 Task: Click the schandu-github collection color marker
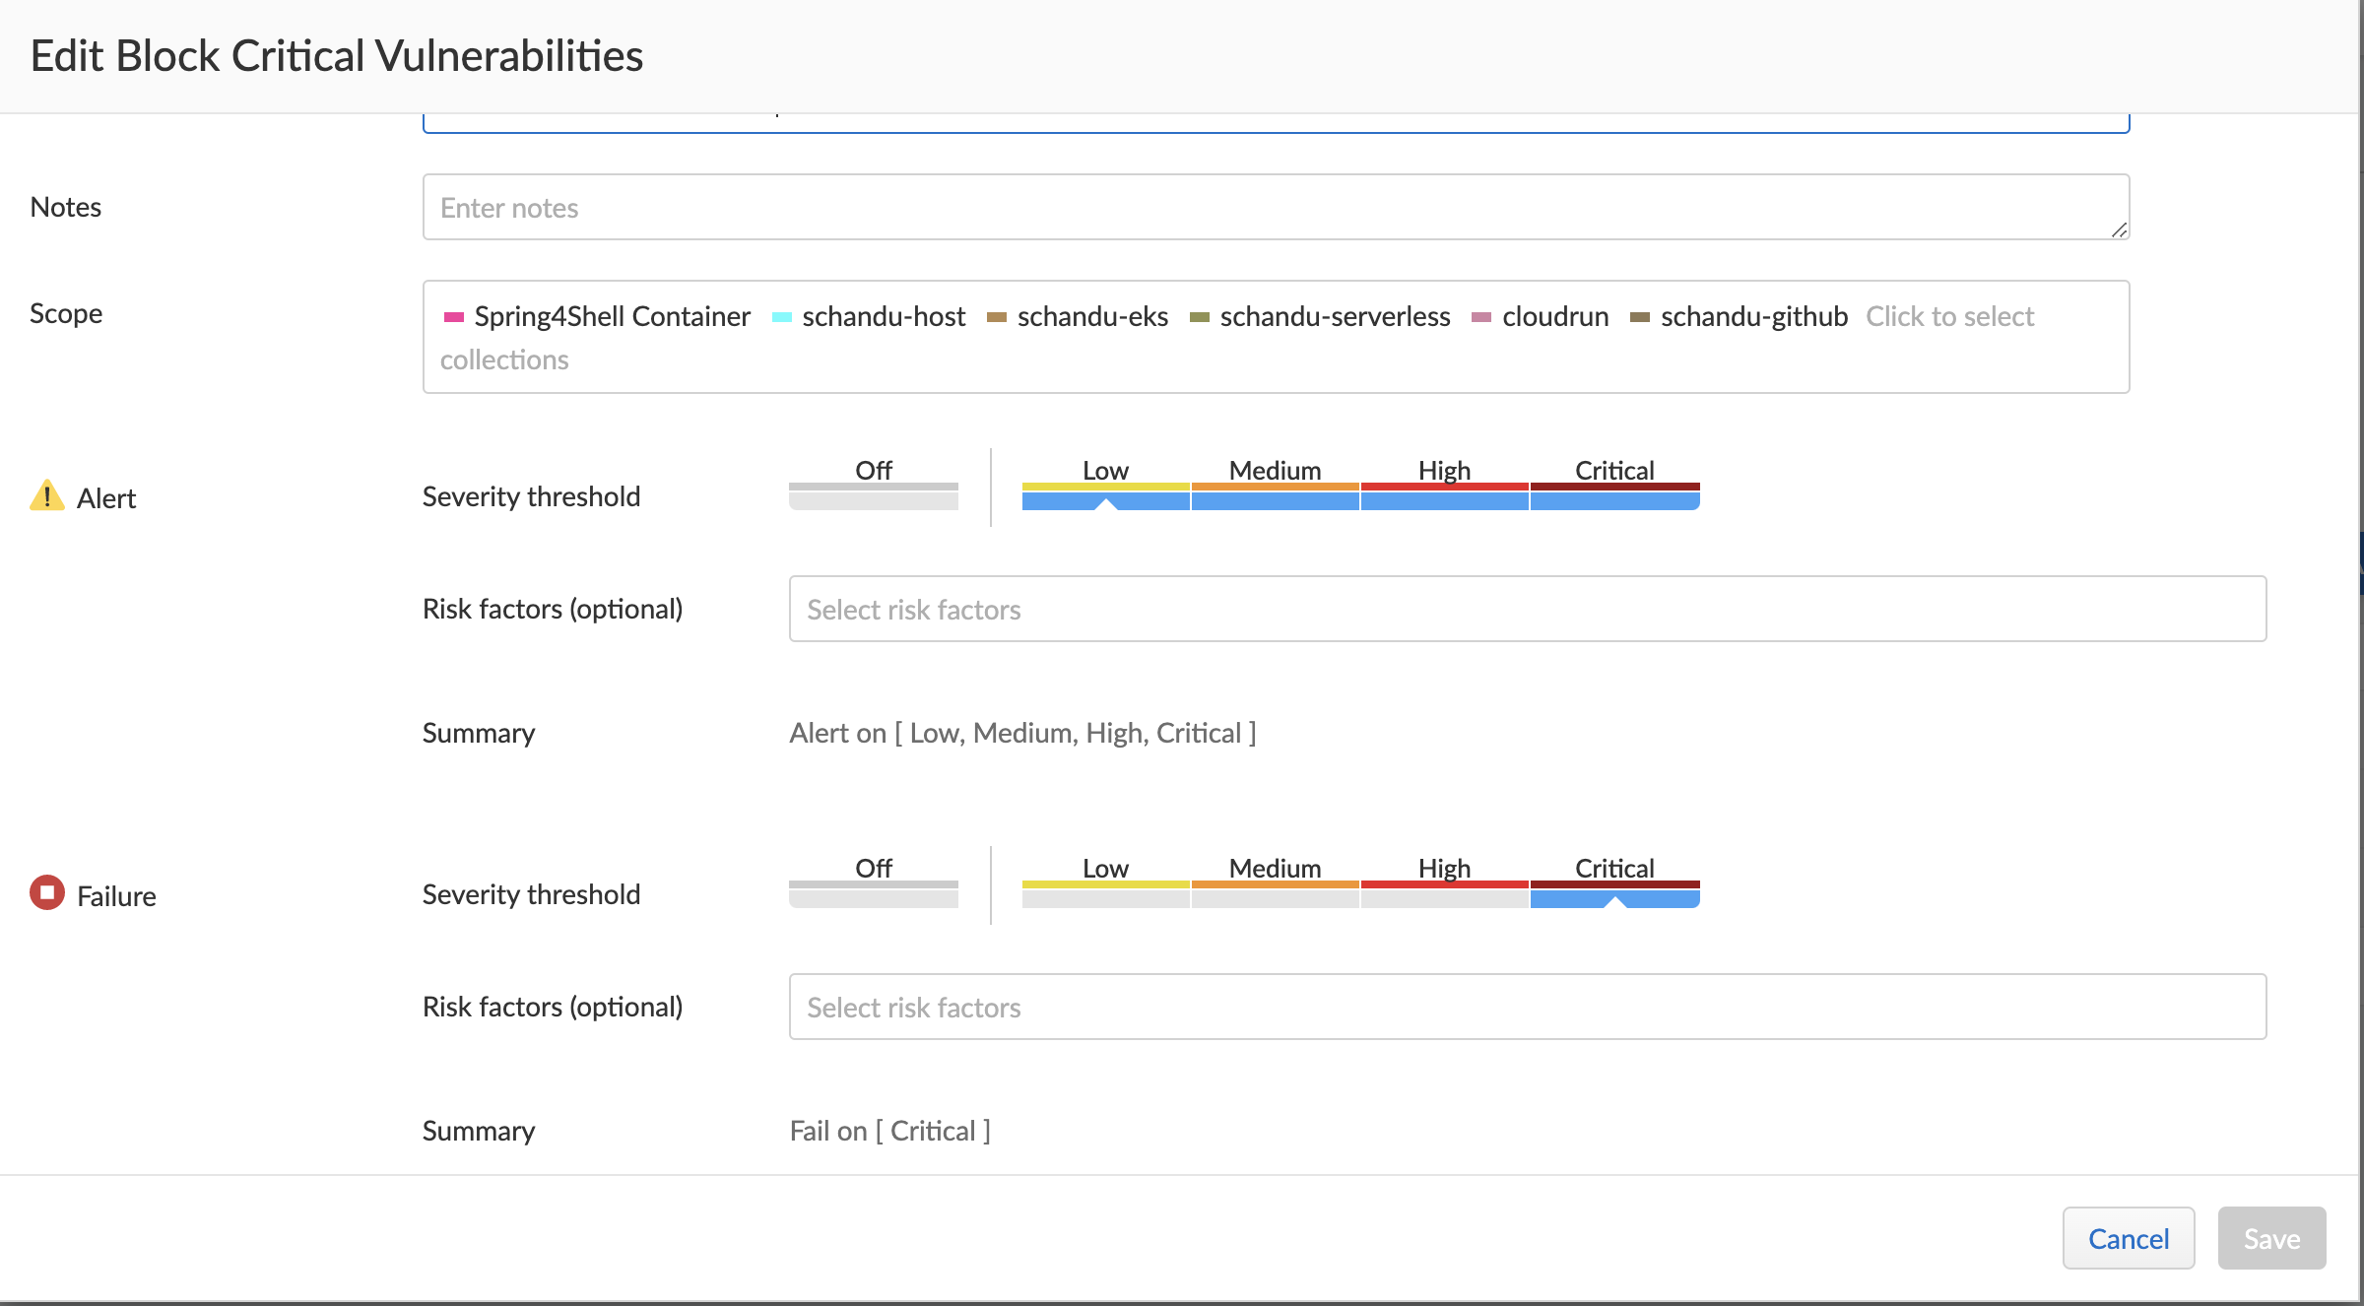point(1640,317)
